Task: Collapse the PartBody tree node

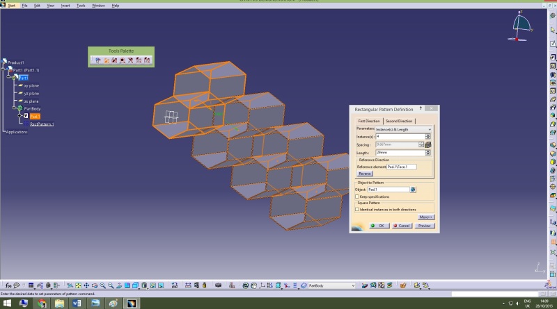Action: [x=14, y=108]
